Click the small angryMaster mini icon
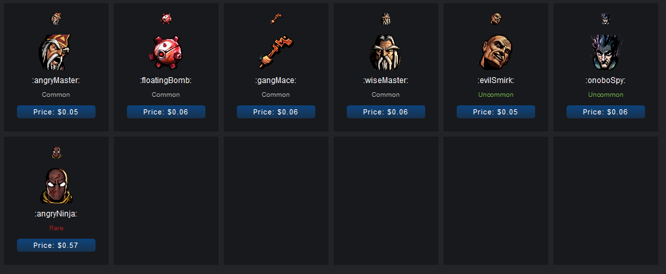 coord(56,19)
